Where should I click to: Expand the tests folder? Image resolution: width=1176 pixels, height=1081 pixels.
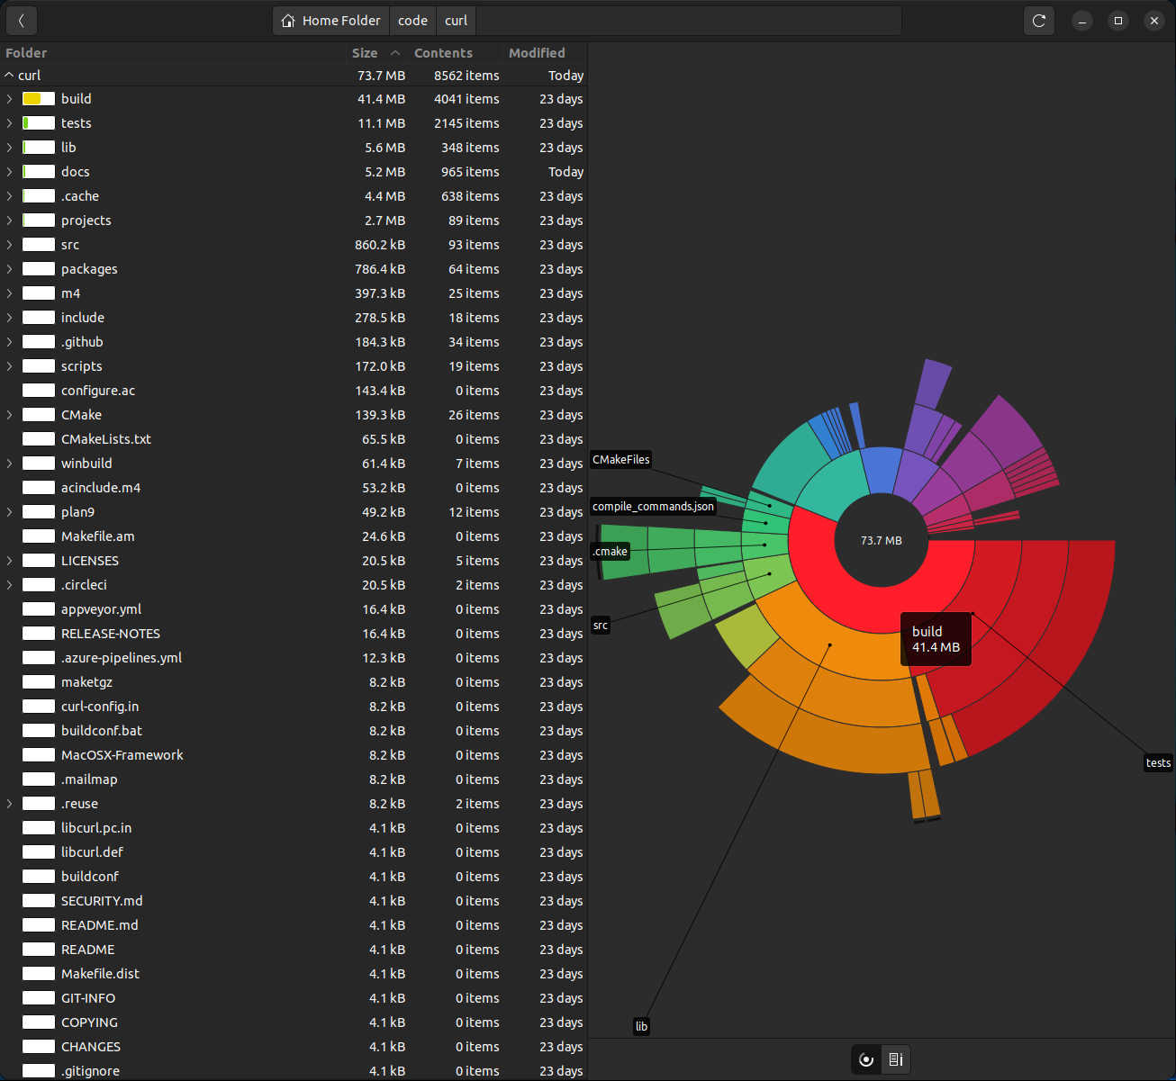click(x=9, y=123)
